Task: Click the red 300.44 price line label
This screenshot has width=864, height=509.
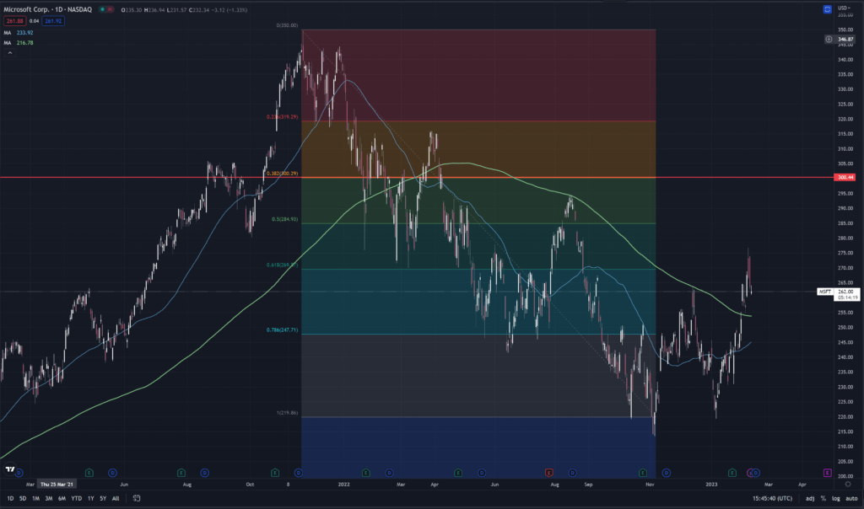Action: 845,177
